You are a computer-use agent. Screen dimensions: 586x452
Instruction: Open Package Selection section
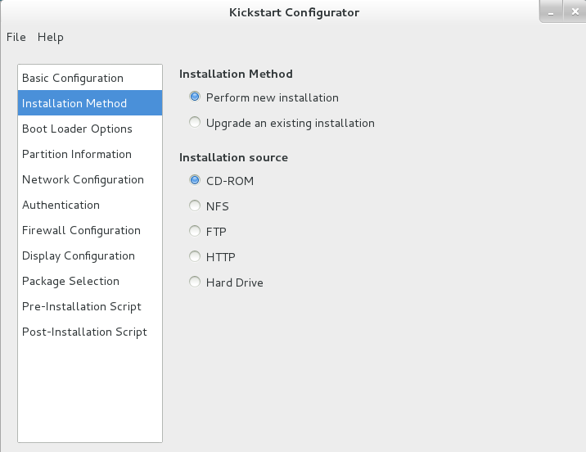(x=70, y=281)
